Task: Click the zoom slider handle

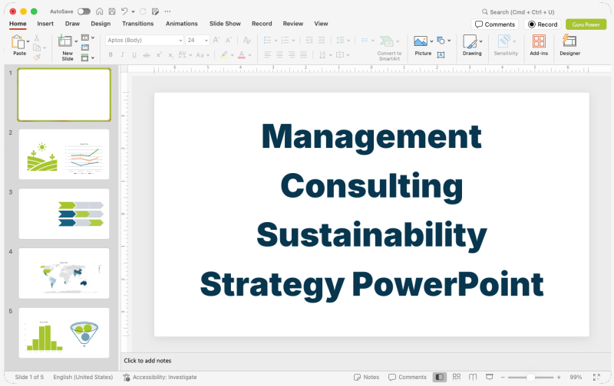Action: point(530,377)
